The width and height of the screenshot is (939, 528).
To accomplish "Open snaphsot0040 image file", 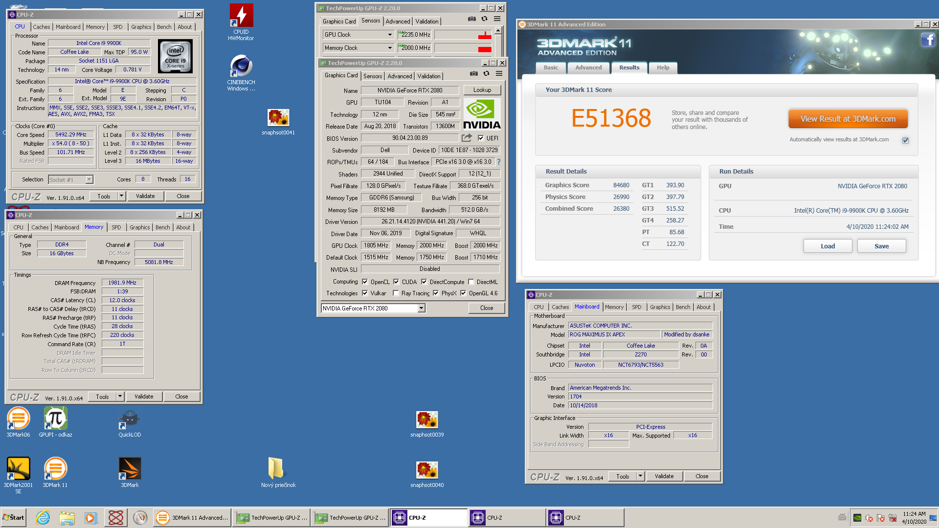I will 427,475.
